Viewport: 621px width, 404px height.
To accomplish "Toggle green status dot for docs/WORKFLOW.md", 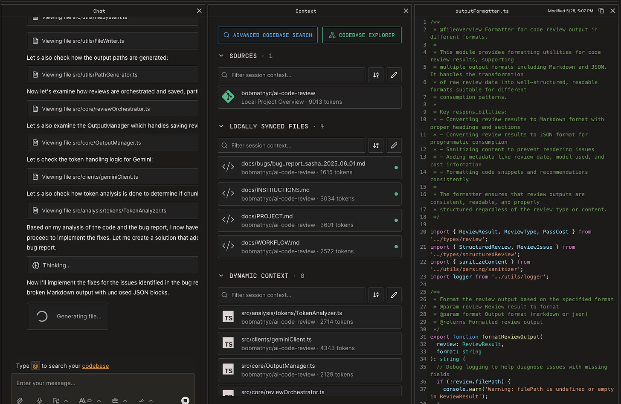I will tap(396, 247).
